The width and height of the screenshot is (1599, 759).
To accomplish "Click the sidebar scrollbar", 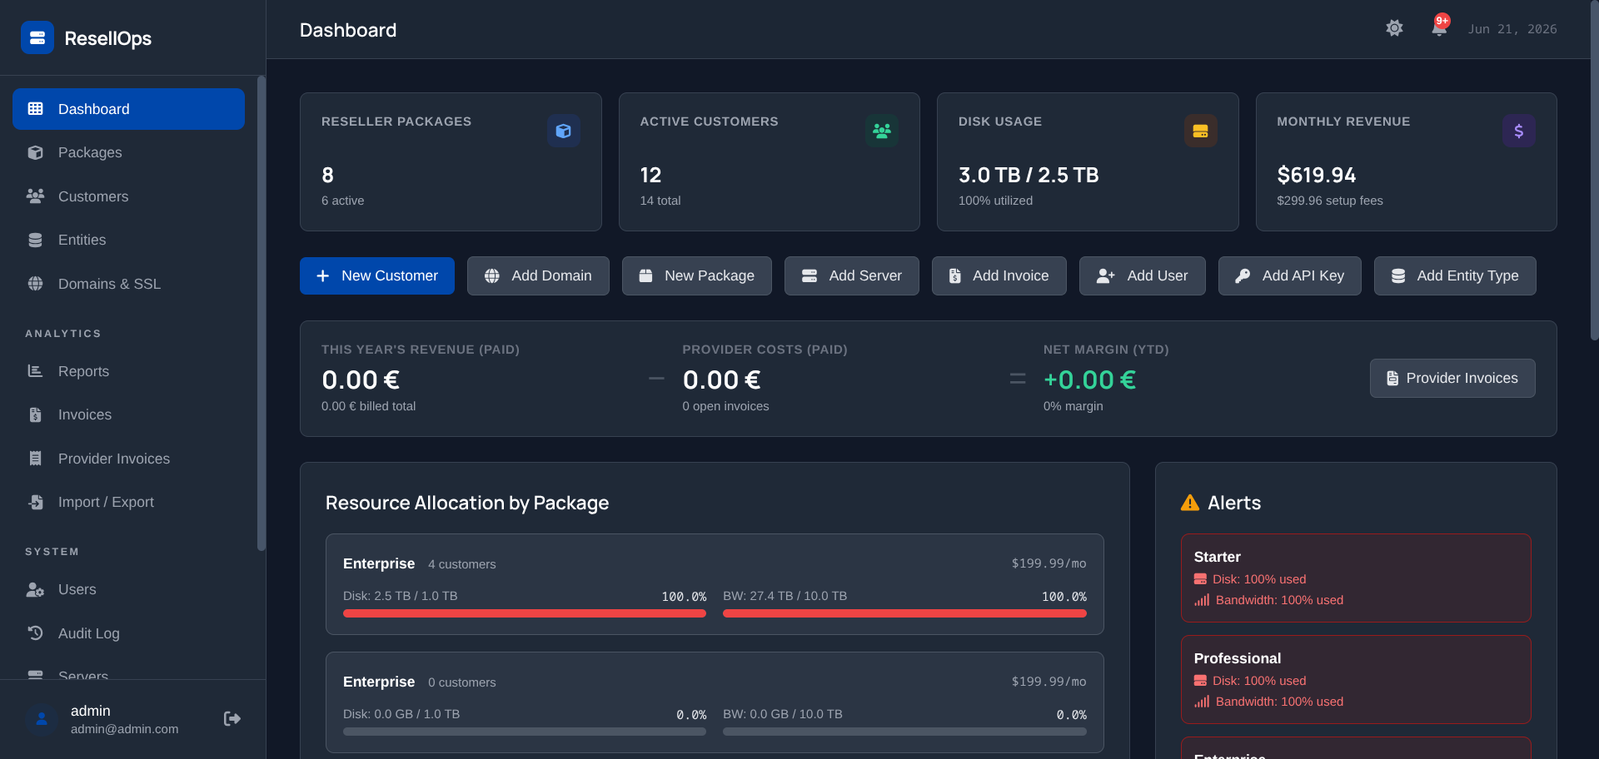I will point(262,313).
